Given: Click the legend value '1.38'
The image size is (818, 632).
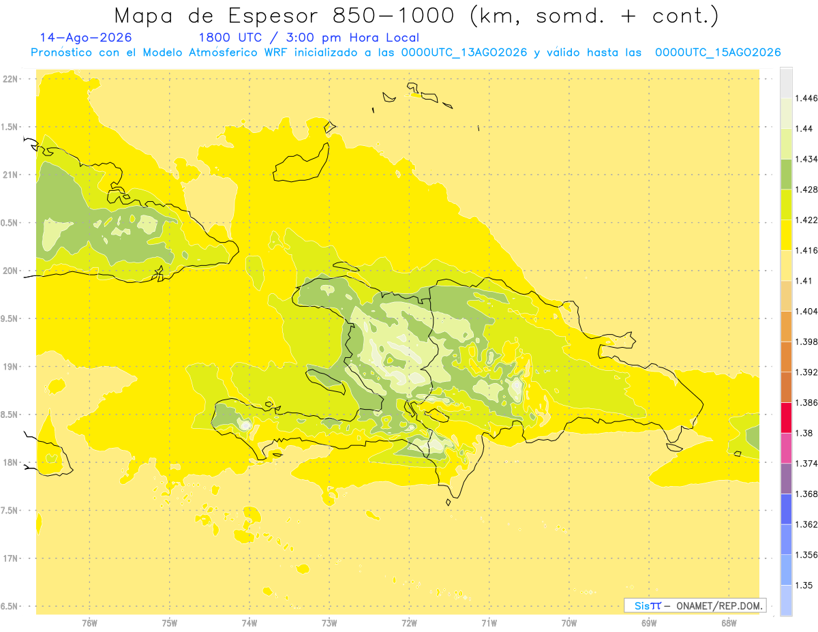Looking at the screenshot, I should pos(804,433).
